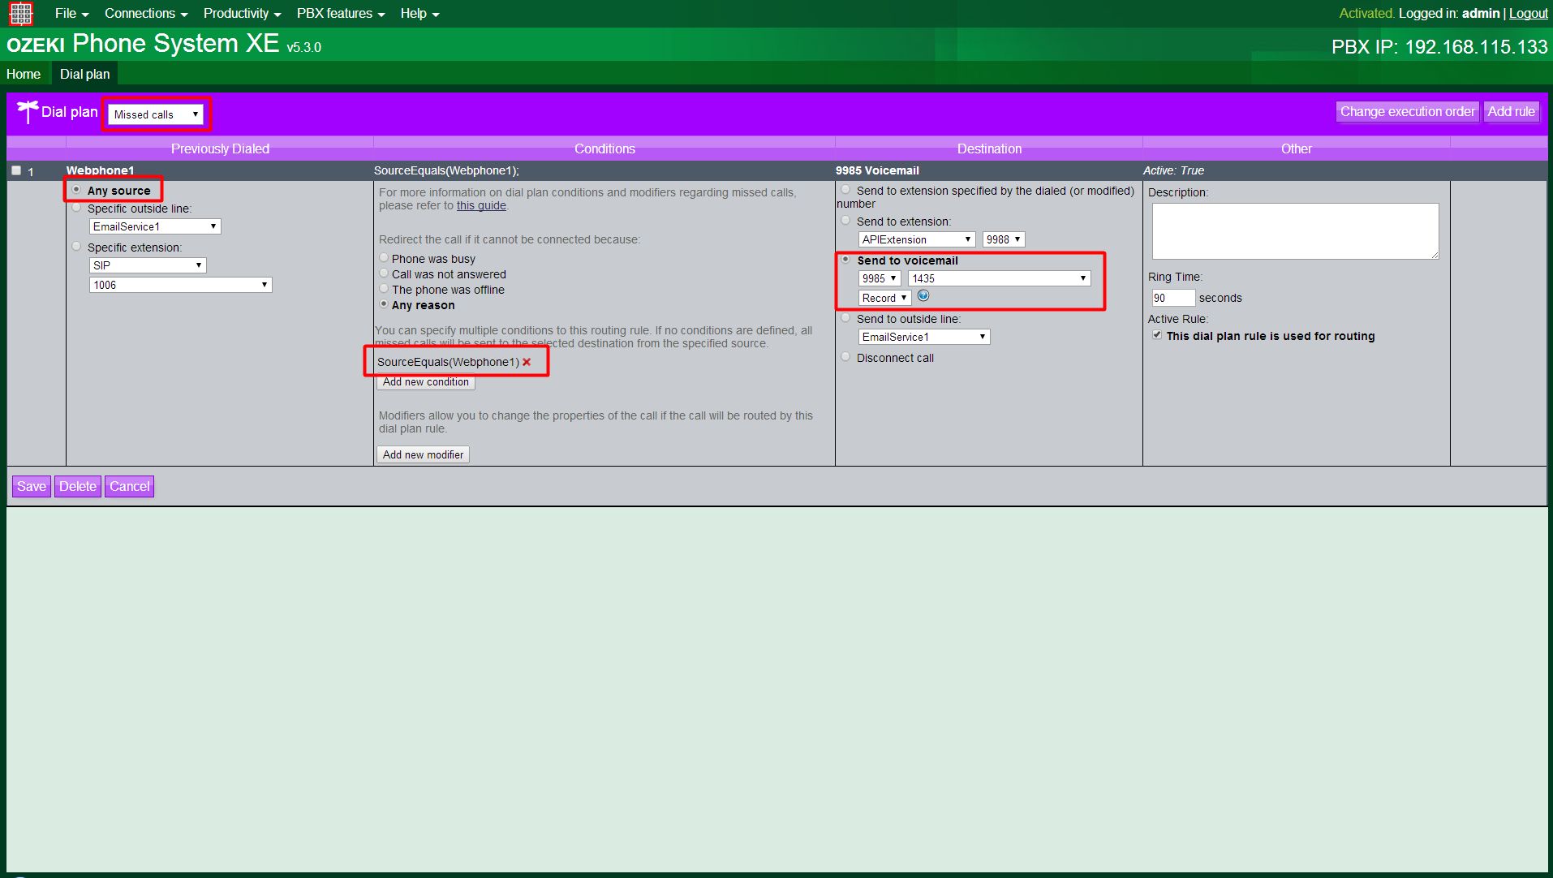The width and height of the screenshot is (1553, 878).
Task: Open the SIP extension type dropdown
Action: pyautogui.click(x=148, y=265)
